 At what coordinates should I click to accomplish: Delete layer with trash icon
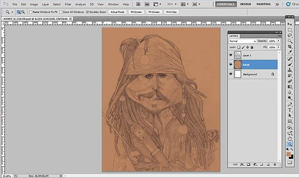coord(275,164)
